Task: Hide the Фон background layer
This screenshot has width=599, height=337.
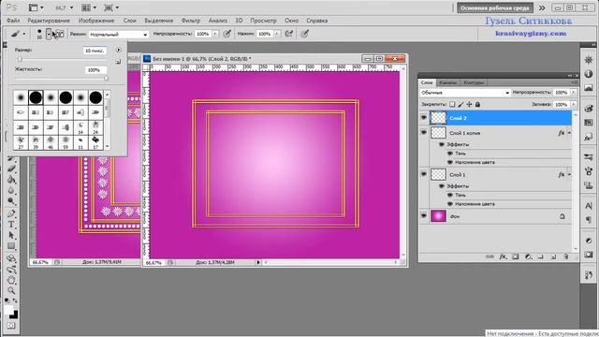Action: (x=424, y=216)
